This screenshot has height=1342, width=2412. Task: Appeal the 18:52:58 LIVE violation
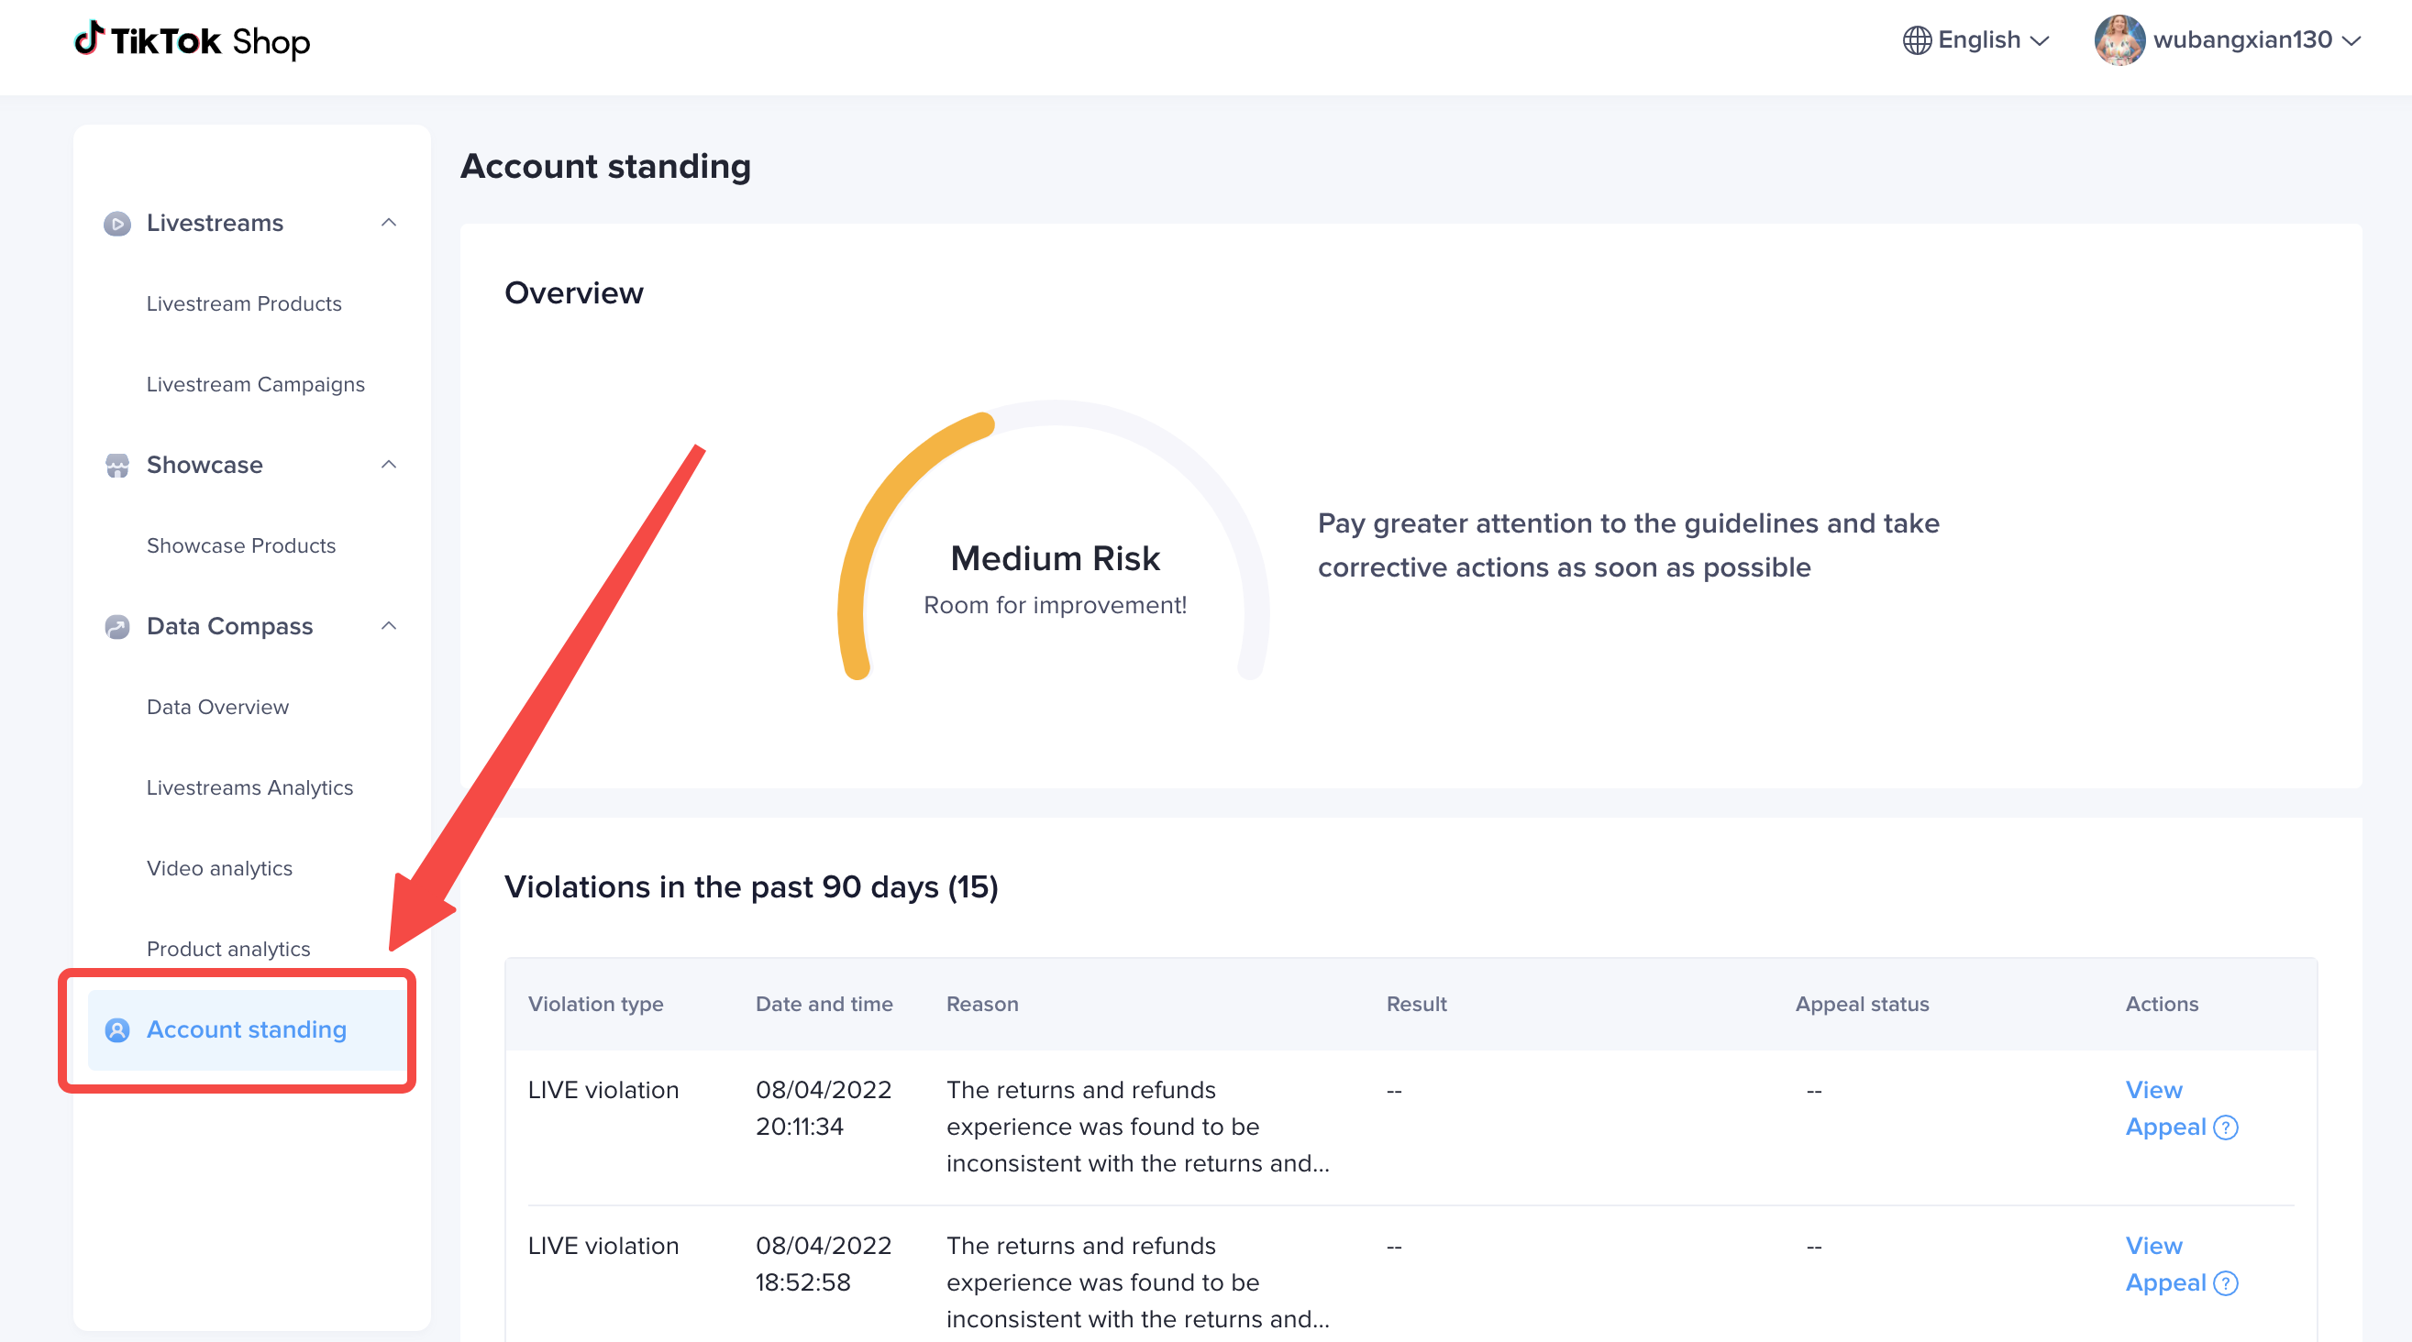click(x=2165, y=1283)
